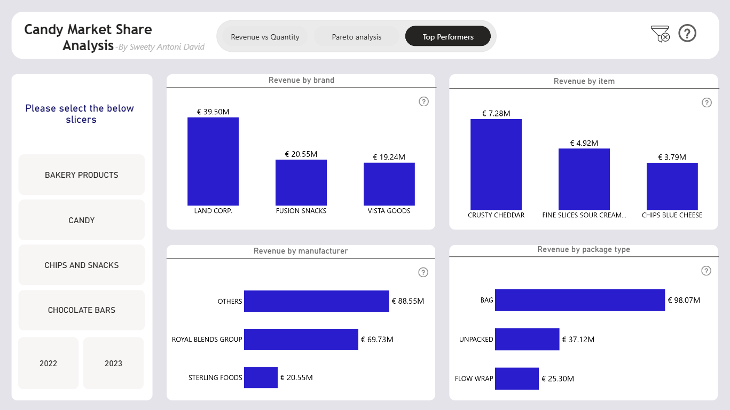Viewport: 730px width, 410px height.
Task: Click the € 3.79M data label
Action: (672, 157)
